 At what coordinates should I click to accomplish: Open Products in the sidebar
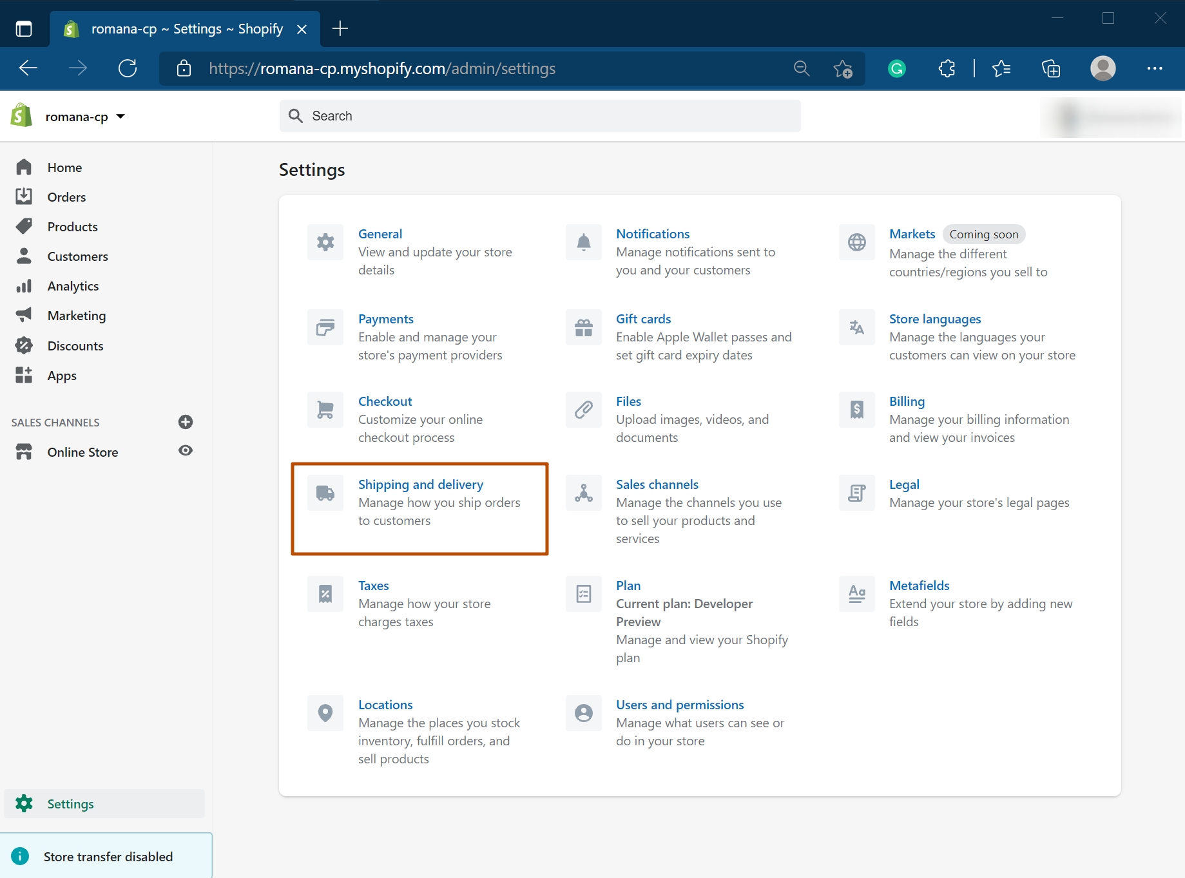click(x=72, y=227)
